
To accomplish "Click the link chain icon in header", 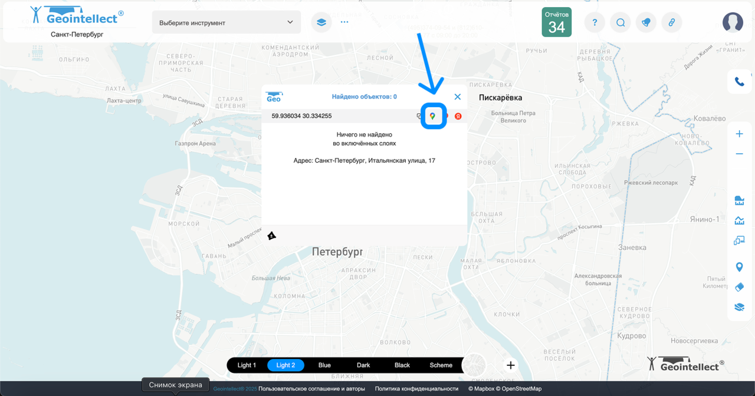I will click(671, 22).
